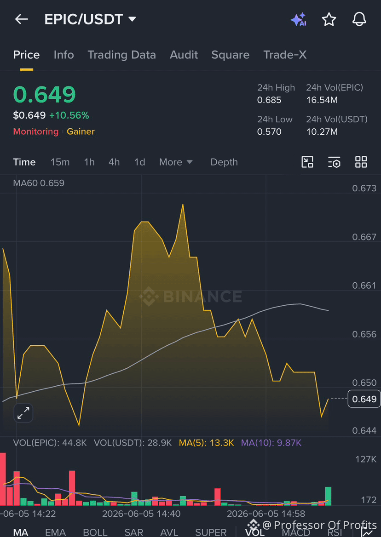Toggle the MA indicator
This screenshot has width=381, height=537.
[21, 532]
